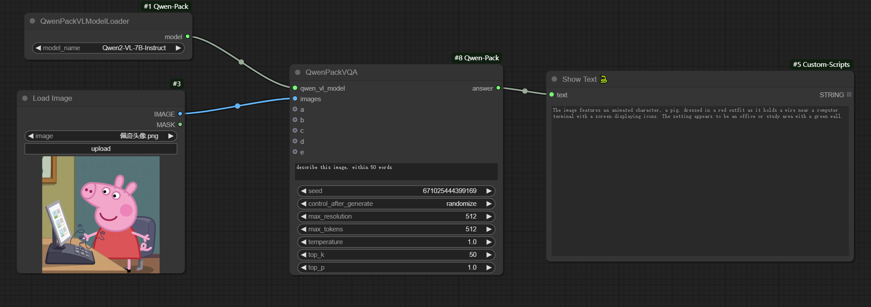Open the image file selector
871x307 pixels.
(101, 136)
